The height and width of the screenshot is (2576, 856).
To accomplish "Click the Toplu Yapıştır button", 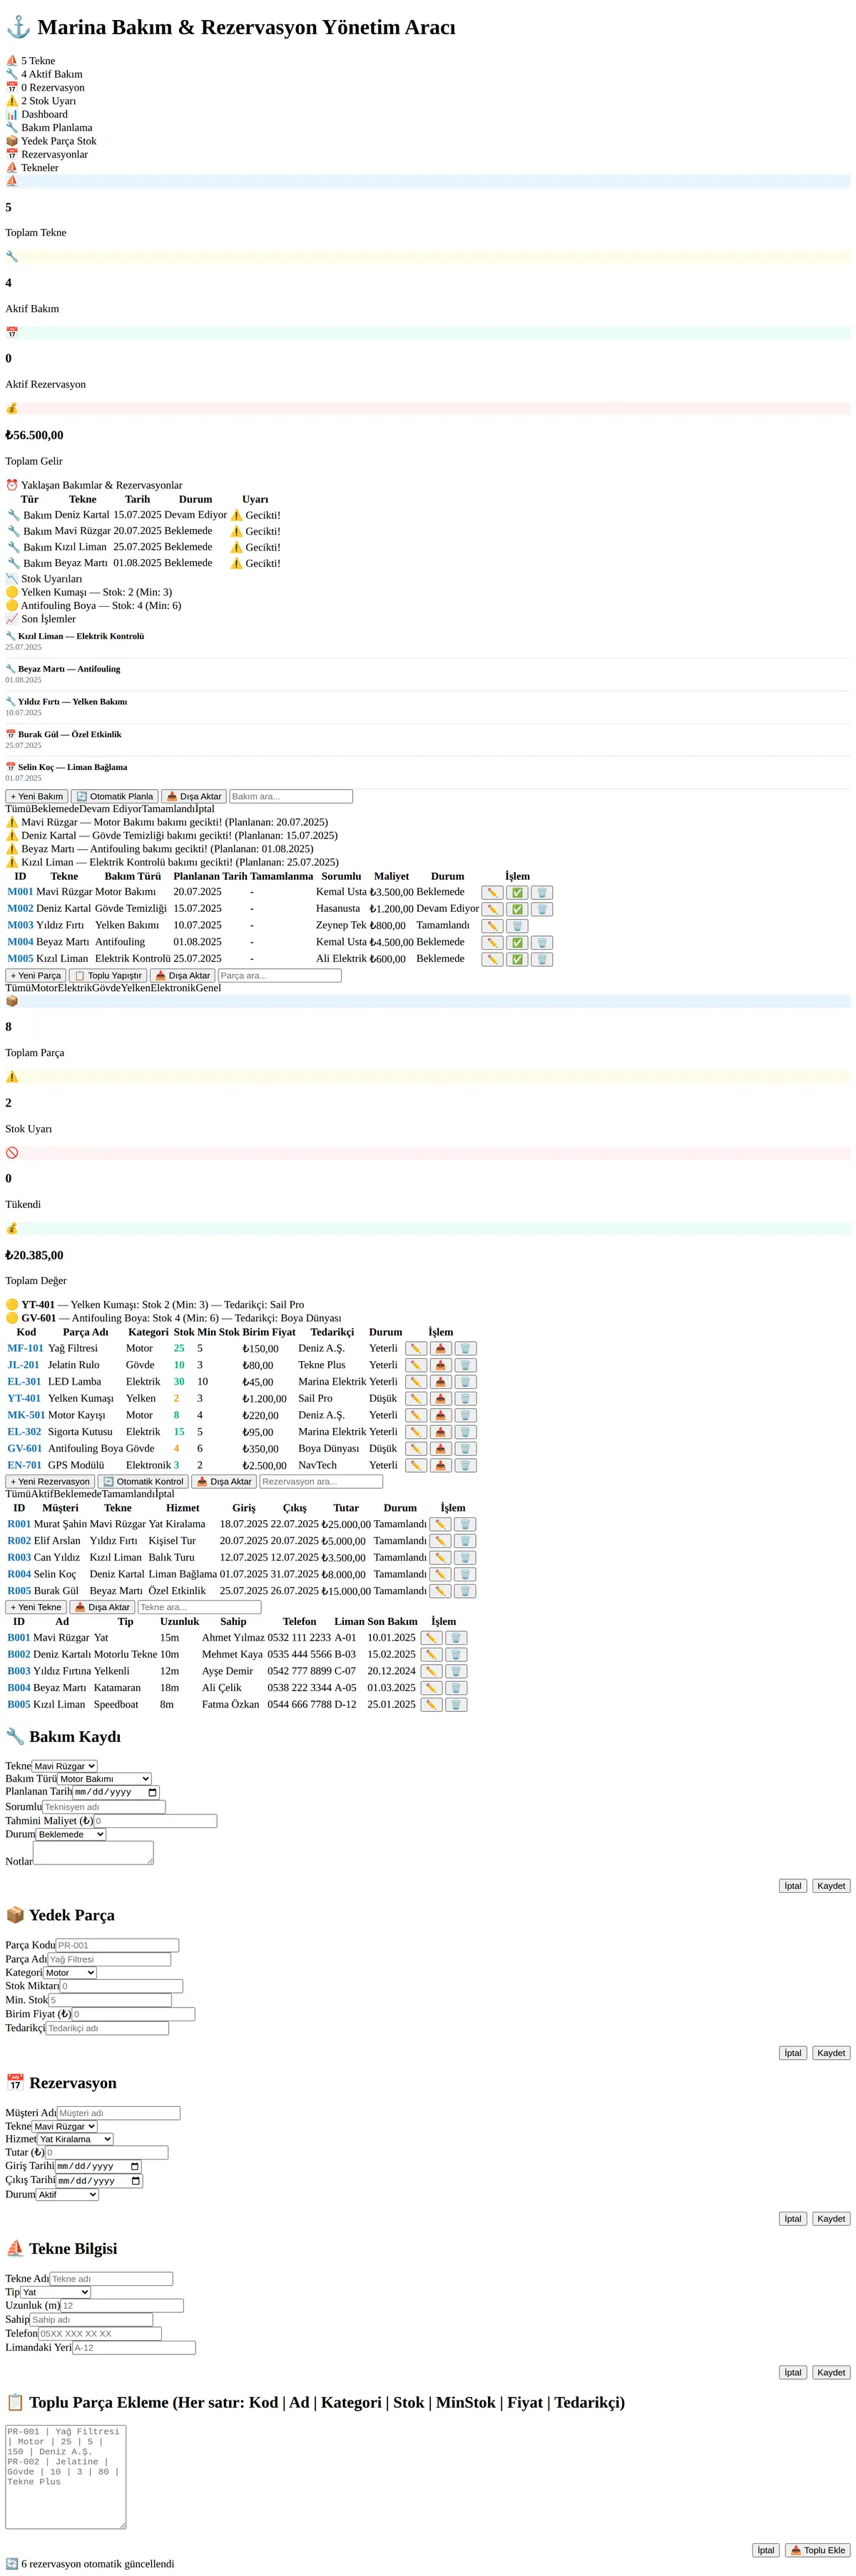I will click(108, 976).
